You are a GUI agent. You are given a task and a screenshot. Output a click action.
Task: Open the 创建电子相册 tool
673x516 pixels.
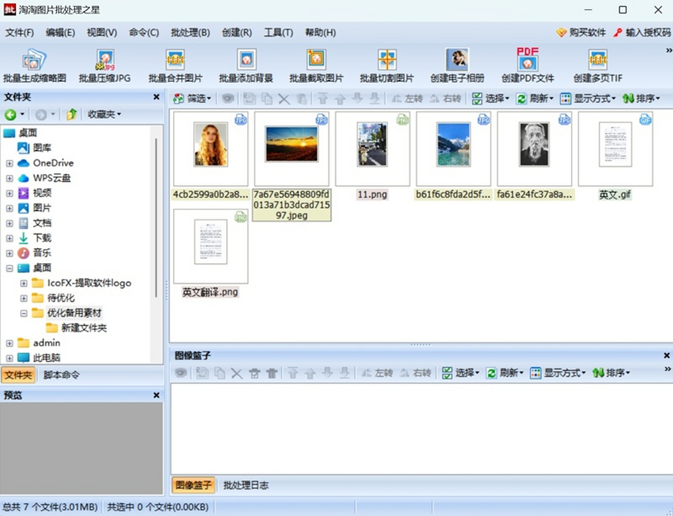[x=457, y=66]
